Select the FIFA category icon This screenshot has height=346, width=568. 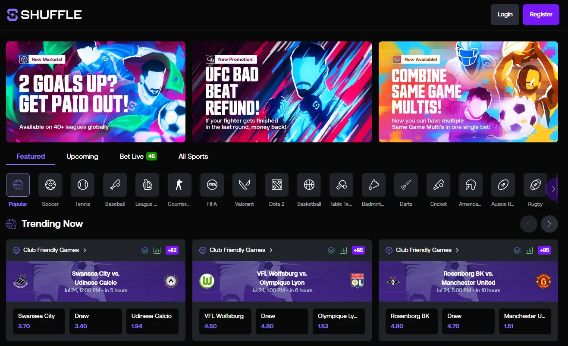click(212, 185)
